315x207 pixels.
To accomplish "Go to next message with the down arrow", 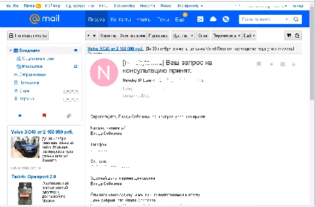I will (94, 36).
